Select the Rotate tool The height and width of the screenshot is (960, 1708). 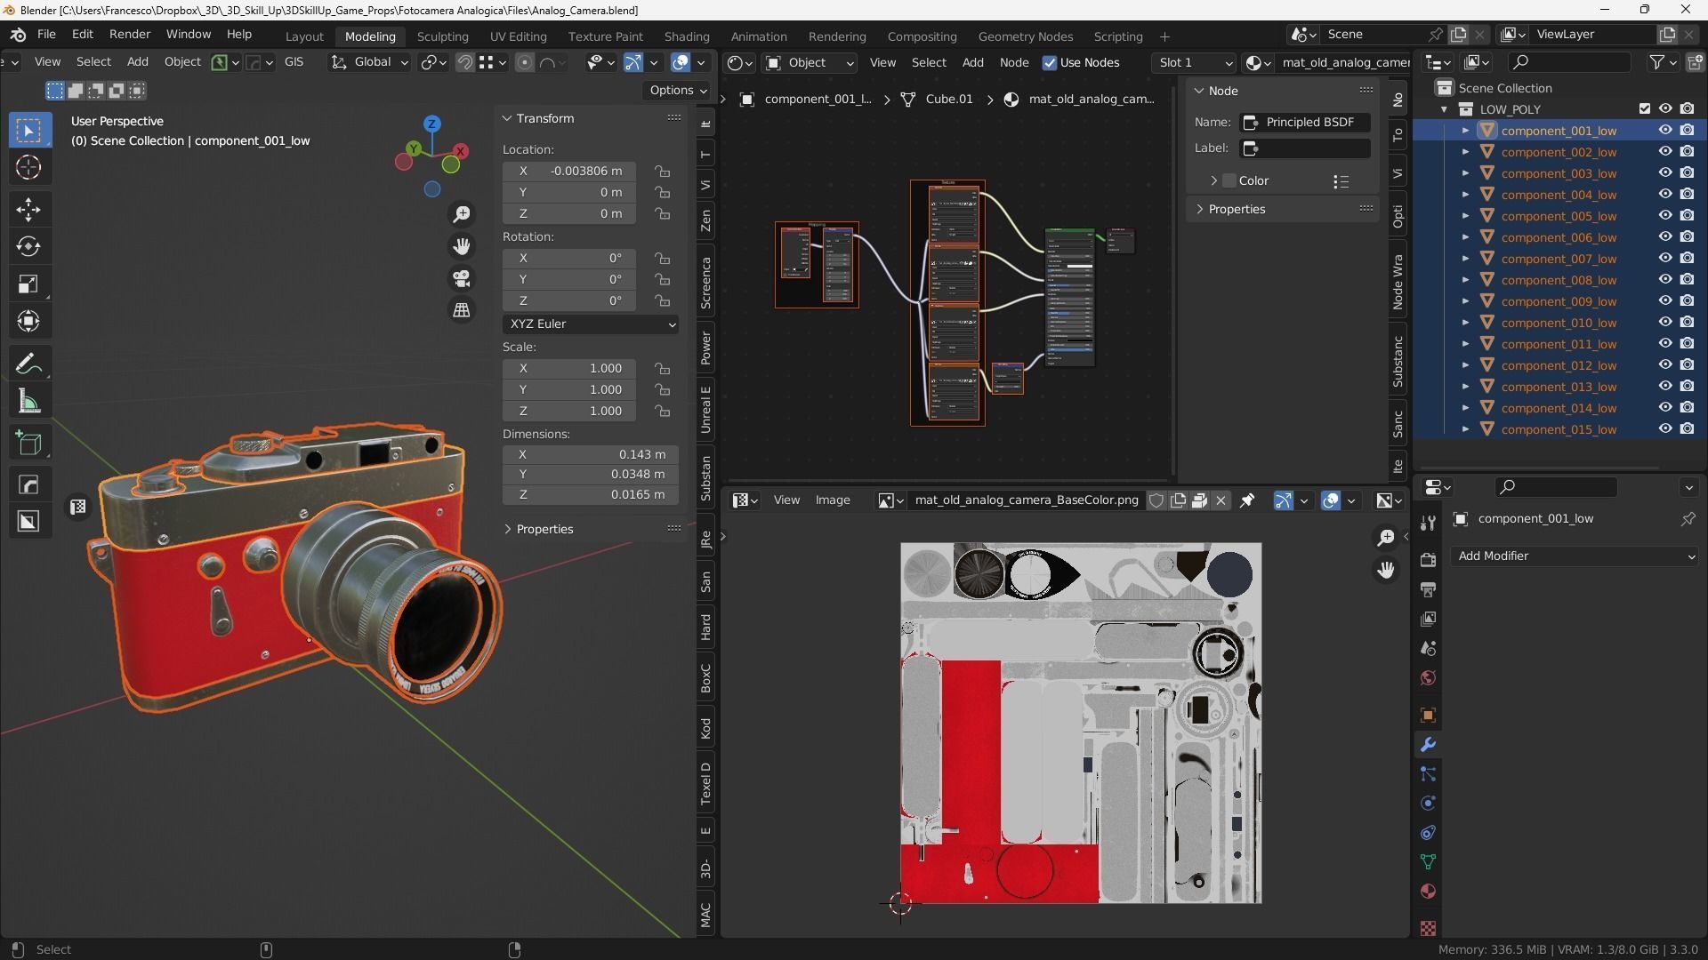coord(28,246)
